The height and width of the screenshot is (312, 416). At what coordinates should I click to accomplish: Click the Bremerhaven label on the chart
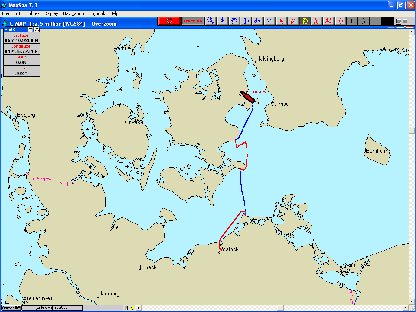coord(39,298)
